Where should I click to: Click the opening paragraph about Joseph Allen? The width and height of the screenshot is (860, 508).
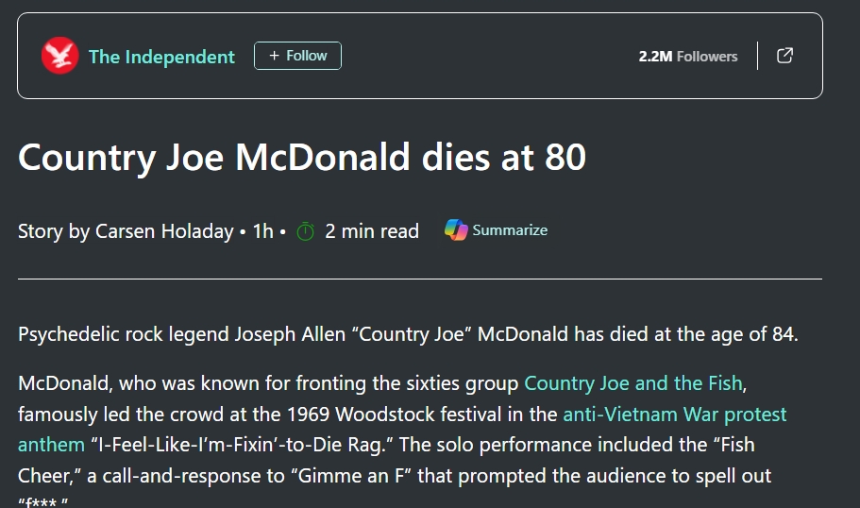click(408, 334)
